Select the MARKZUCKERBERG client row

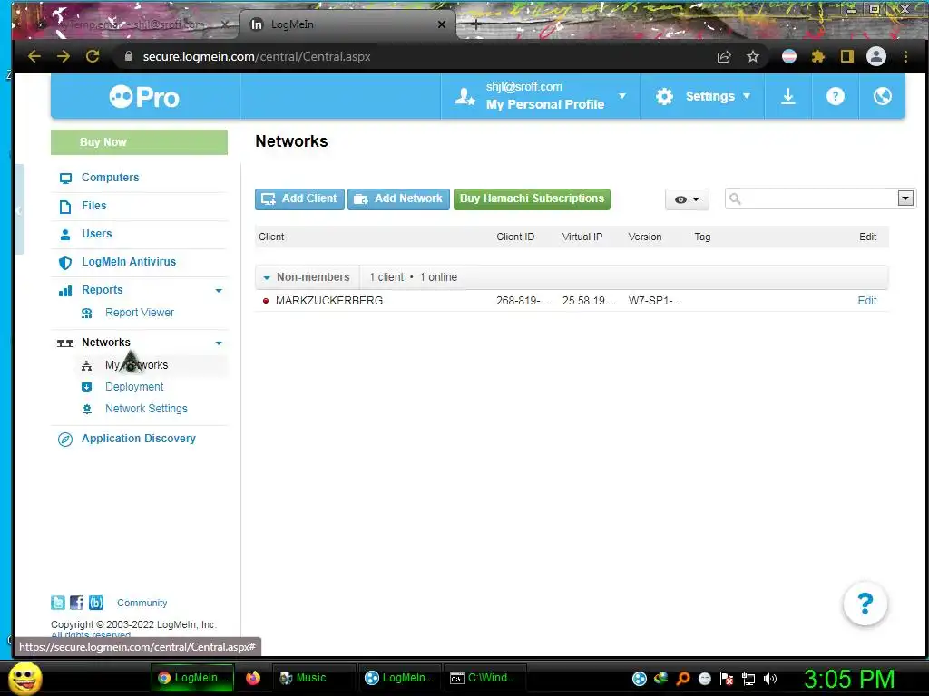pyautogui.click(x=572, y=301)
